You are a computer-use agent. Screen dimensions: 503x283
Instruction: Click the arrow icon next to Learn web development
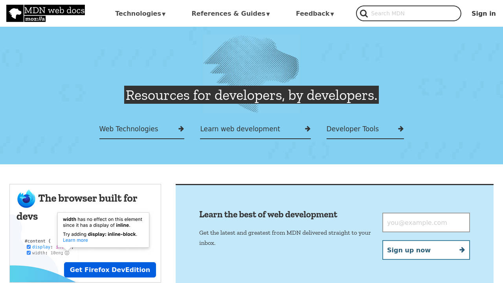click(307, 129)
